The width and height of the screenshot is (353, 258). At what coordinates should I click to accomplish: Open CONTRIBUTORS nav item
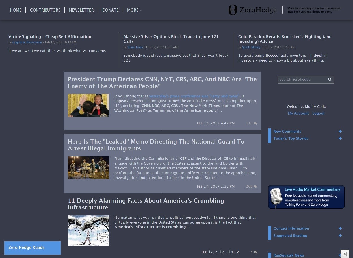[45, 10]
